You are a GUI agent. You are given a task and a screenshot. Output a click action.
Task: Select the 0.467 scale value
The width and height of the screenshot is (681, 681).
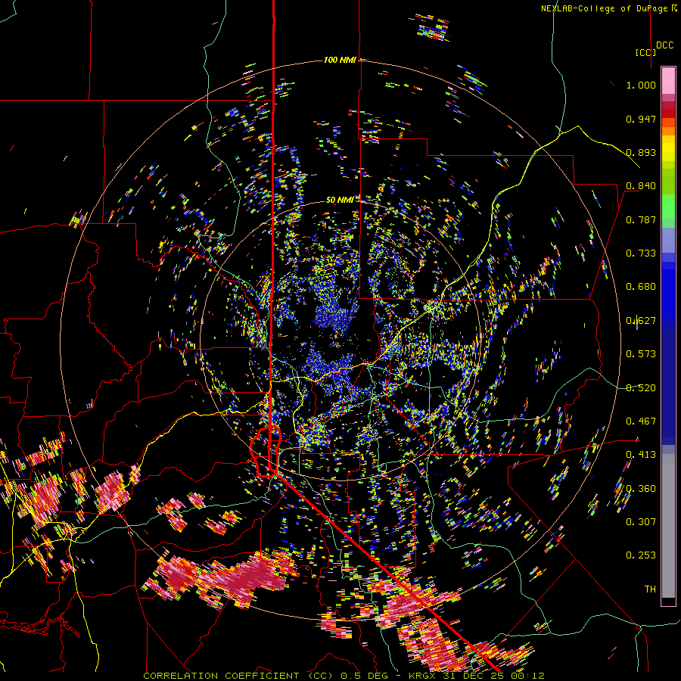[x=641, y=421]
